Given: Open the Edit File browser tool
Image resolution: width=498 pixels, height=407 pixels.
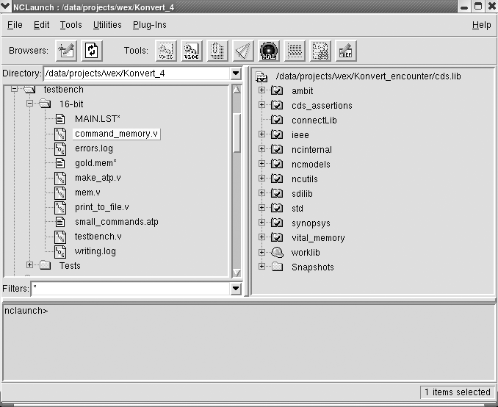Looking at the screenshot, I should pyautogui.click(x=66, y=51).
